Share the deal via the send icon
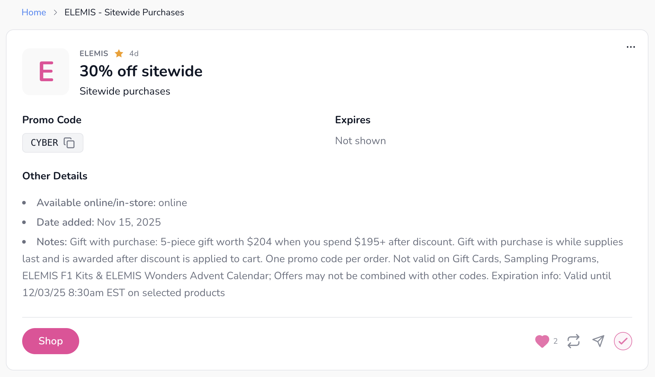The image size is (655, 377). 598,341
